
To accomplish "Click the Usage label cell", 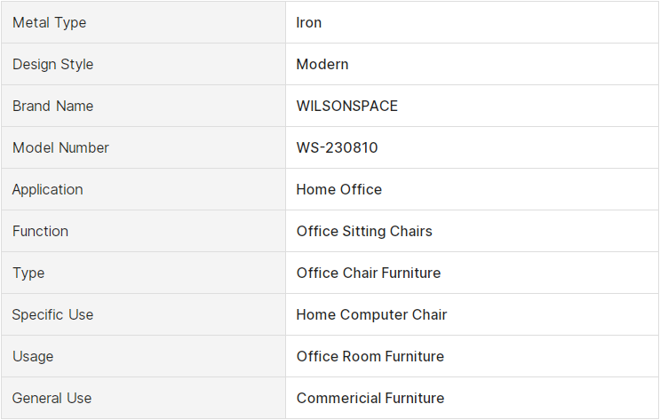I will point(144,356).
